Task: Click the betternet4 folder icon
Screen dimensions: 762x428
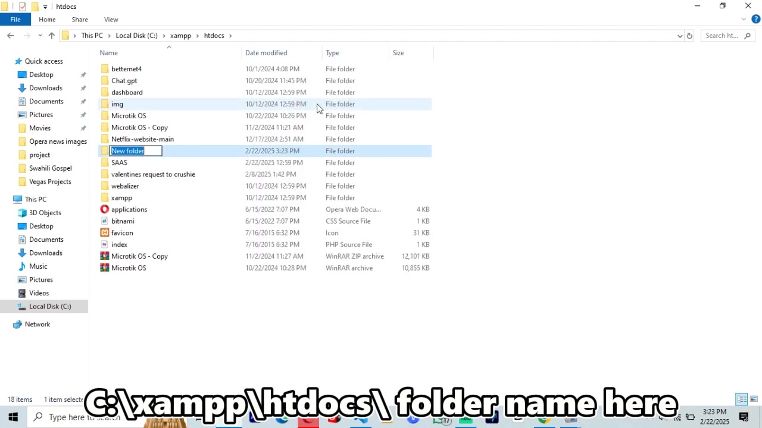Action: pyautogui.click(x=105, y=69)
